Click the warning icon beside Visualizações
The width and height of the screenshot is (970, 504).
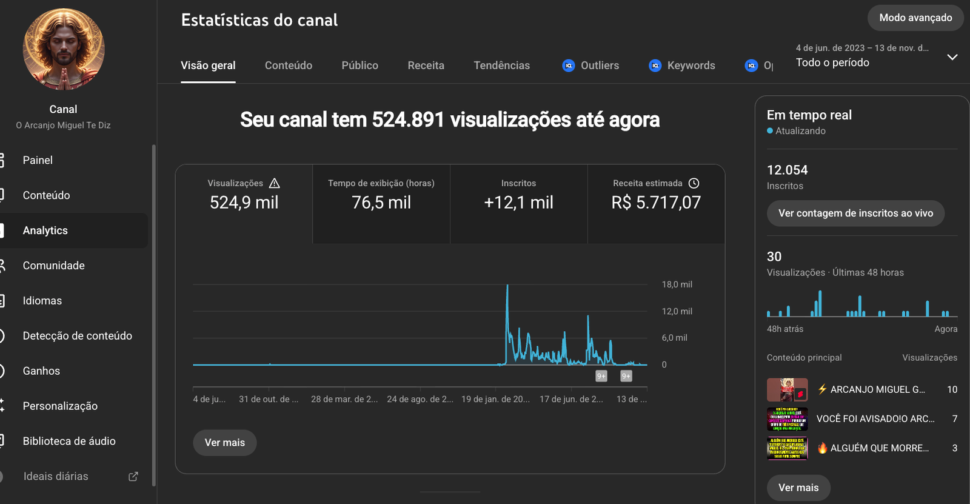pyautogui.click(x=274, y=183)
